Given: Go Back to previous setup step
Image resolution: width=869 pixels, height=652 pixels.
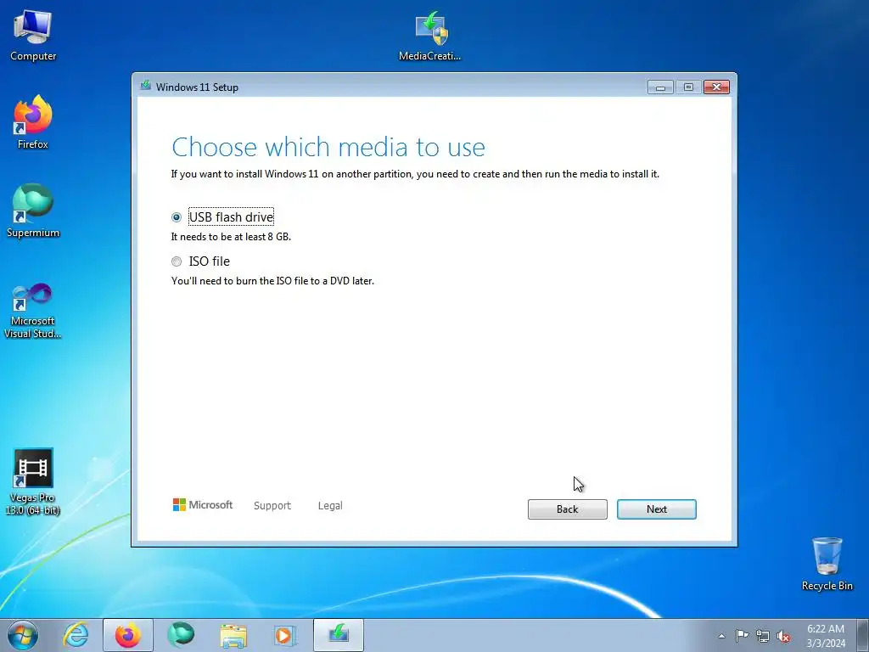Looking at the screenshot, I should point(567,509).
